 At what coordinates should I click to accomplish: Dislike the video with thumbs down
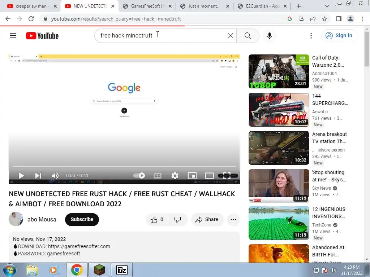click(x=178, y=220)
